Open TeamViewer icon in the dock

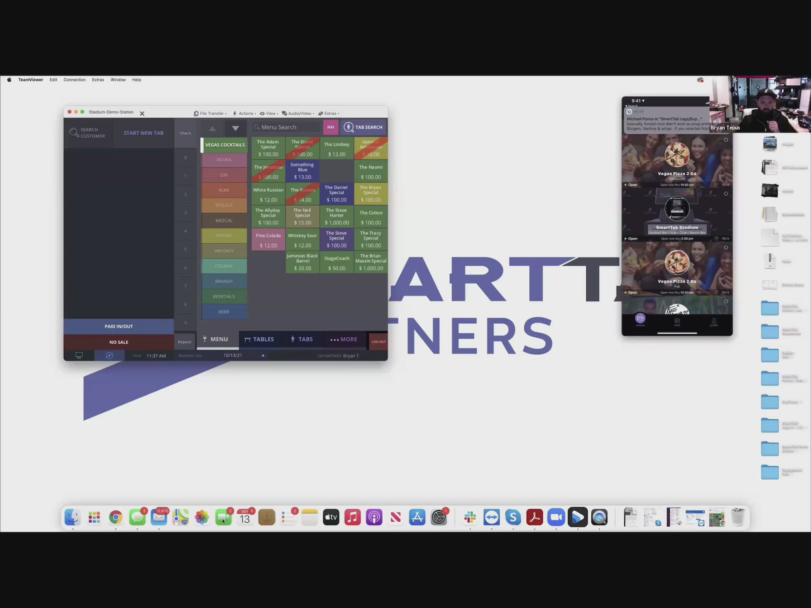pos(491,517)
